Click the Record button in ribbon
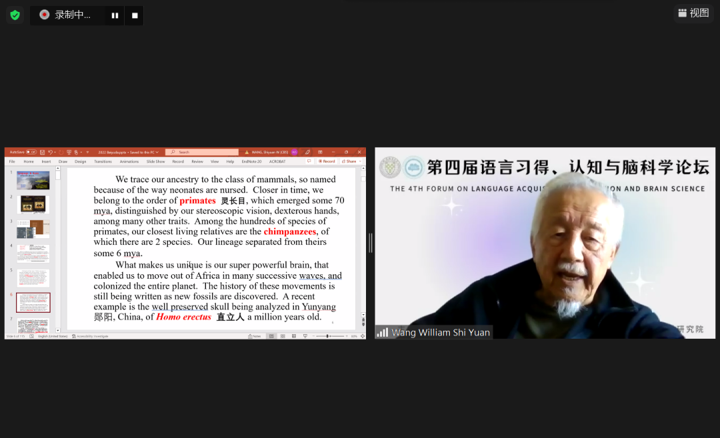 (x=327, y=161)
